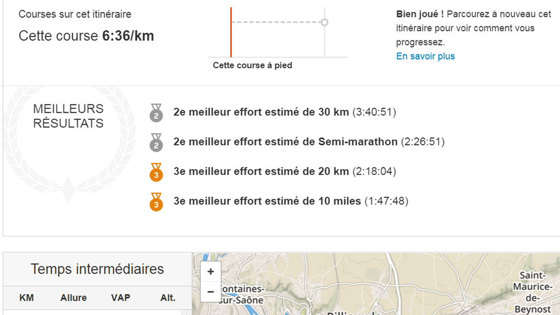
Task: Zoom out on the map
Action: point(211,292)
